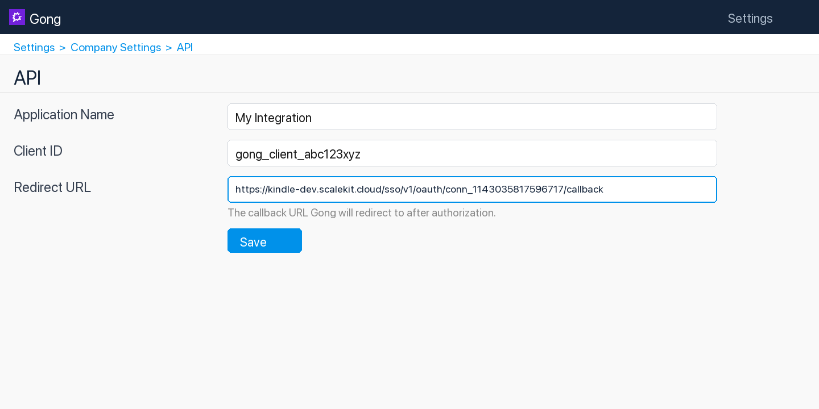Focus the Application Name input field
819x409 pixels.
(472, 116)
